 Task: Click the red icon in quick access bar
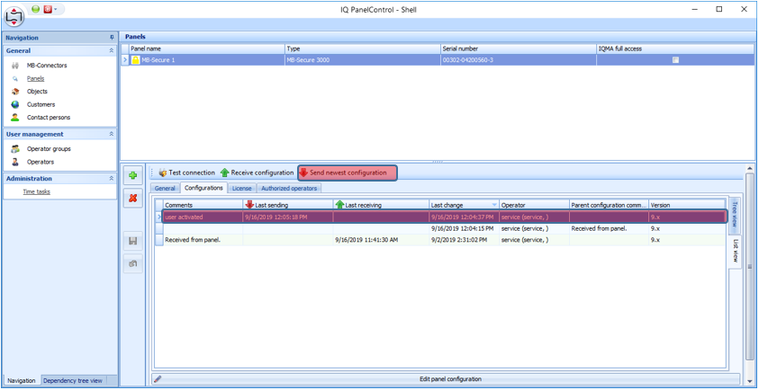click(48, 9)
